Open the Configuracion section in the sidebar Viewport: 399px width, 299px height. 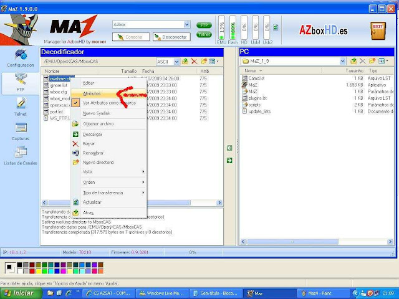click(x=21, y=58)
